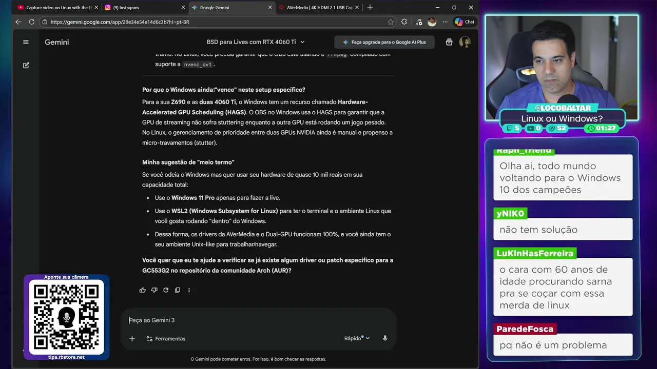
Task: Open more options for the response
Action: click(189, 290)
